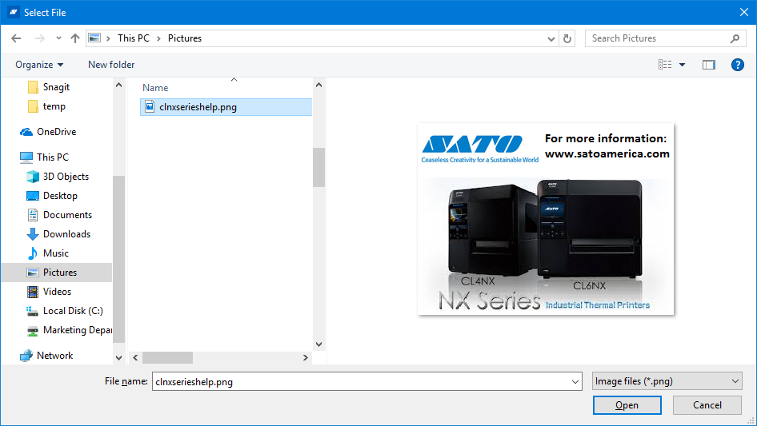The width and height of the screenshot is (757, 426).
Task: Go back with the Back arrow
Action: coord(16,38)
